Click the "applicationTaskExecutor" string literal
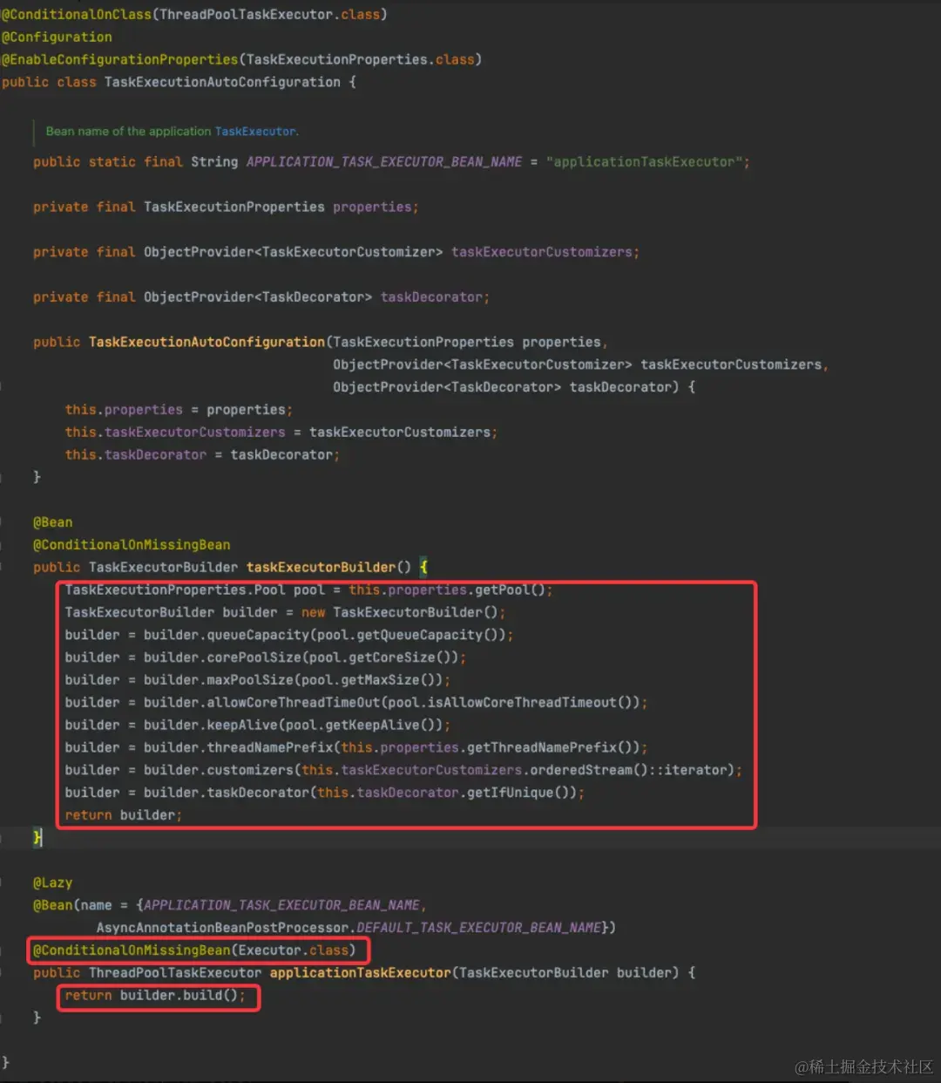 tap(645, 162)
